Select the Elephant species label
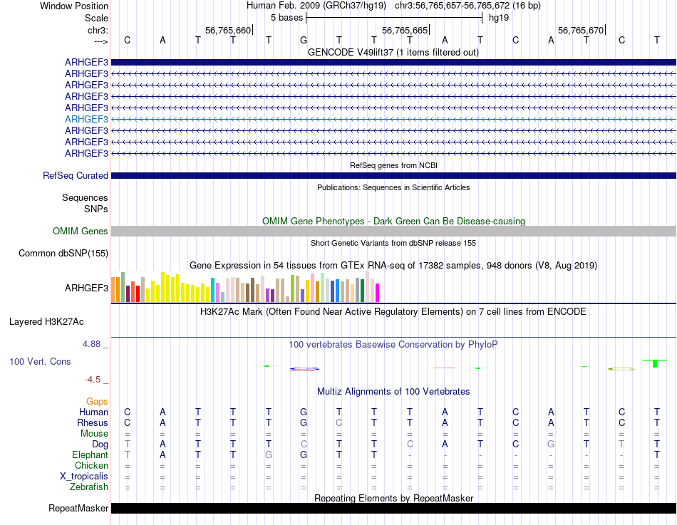The image size is (677, 525). coord(90,454)
